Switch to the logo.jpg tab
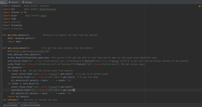Viewport: 202px width, 107px height. click(x=28, y=2)
